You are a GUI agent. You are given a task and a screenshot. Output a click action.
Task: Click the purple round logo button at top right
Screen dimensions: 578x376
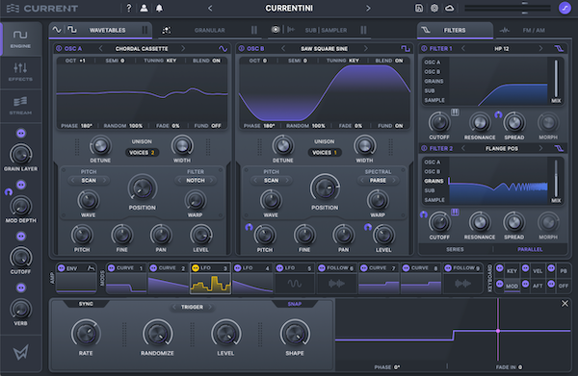[565, 8]
